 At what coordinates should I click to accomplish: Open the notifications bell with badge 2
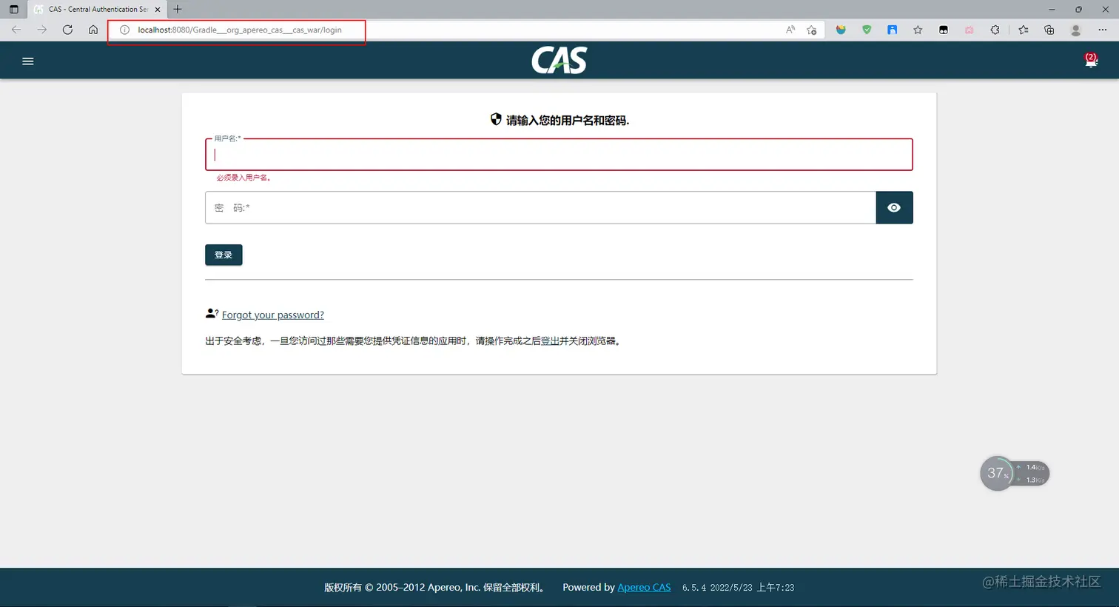(1091, 61)
